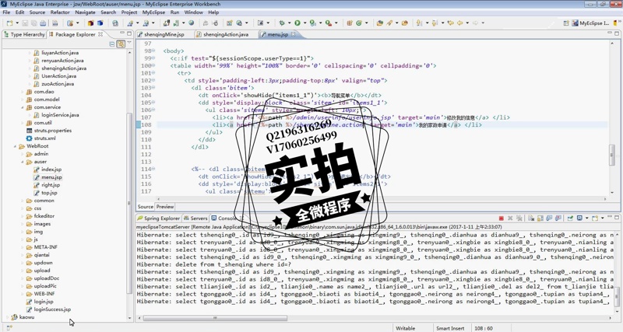Fold the code block at line 98
623x332 pixels.
pos(153,51)
